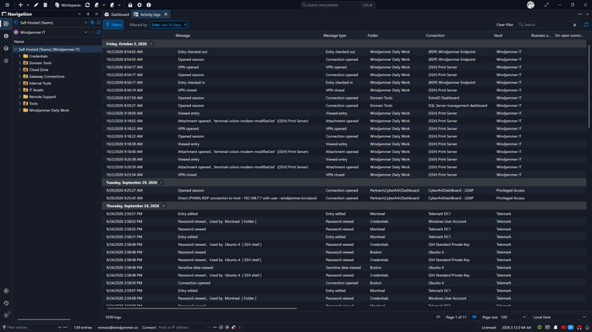Expand the Remote Support folder

(19, 97)
